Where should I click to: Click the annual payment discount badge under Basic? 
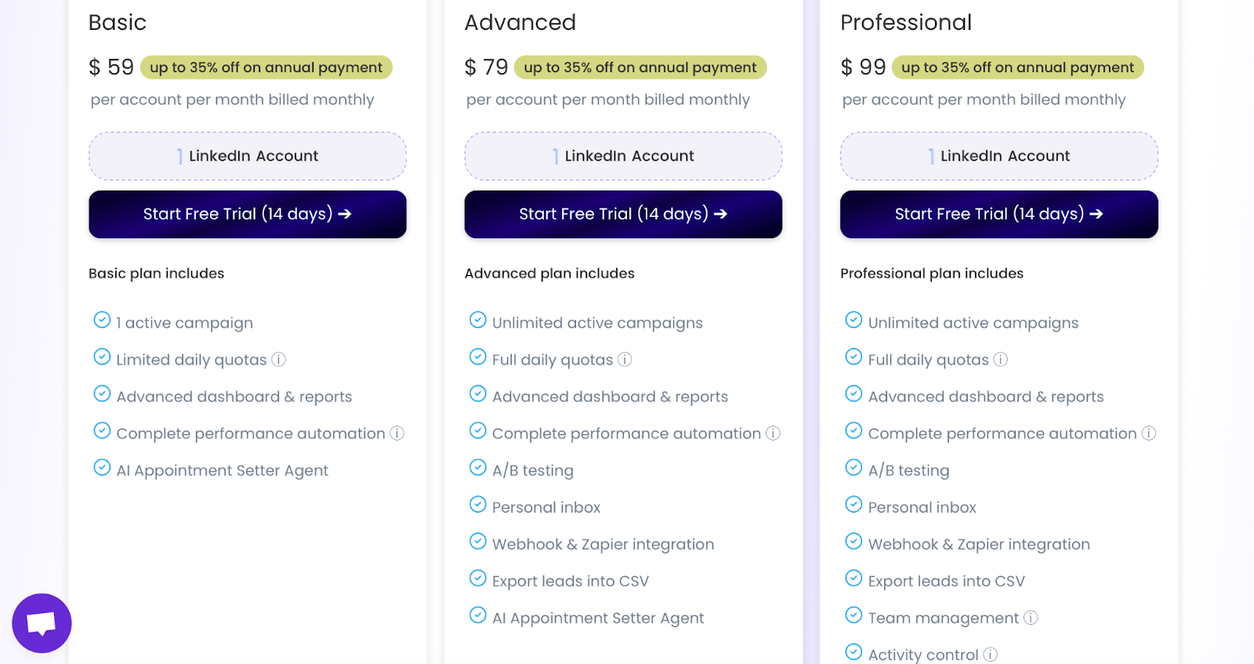pos(266,67)
